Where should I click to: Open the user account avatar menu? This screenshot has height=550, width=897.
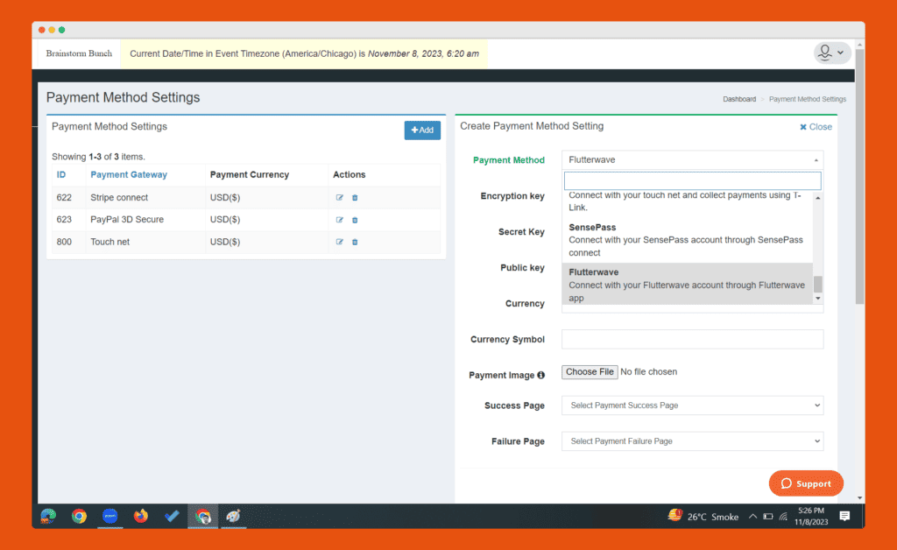(832, 53)
